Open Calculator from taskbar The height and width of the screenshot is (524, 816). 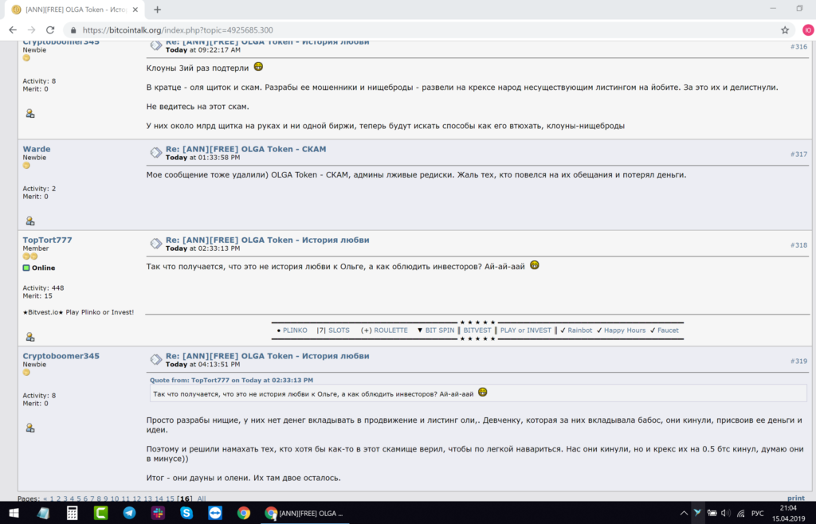coord(72,513)
